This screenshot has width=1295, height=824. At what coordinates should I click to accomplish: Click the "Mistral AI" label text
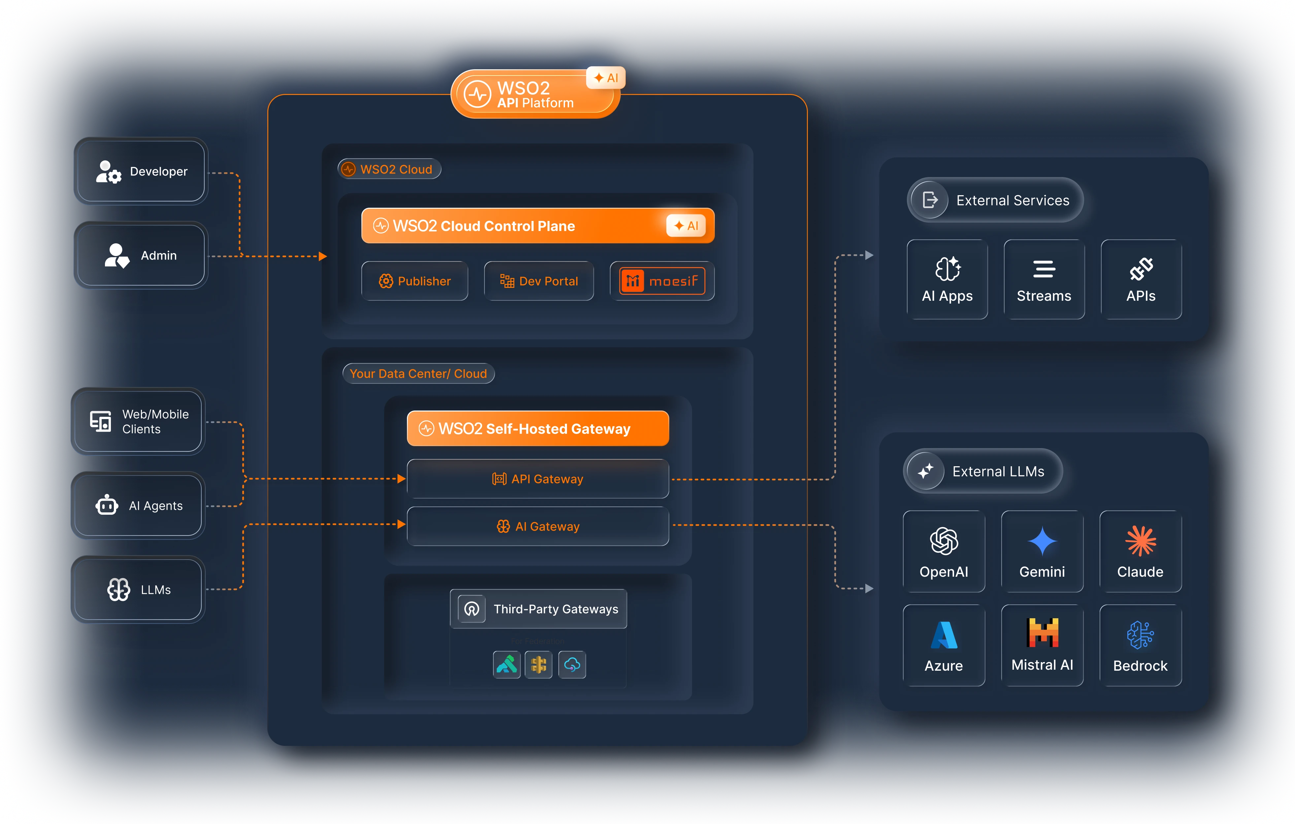(x=1042, y=665)
